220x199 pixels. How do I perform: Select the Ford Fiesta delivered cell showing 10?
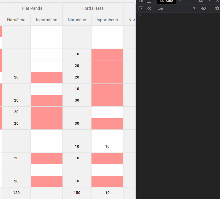(107, 147)
